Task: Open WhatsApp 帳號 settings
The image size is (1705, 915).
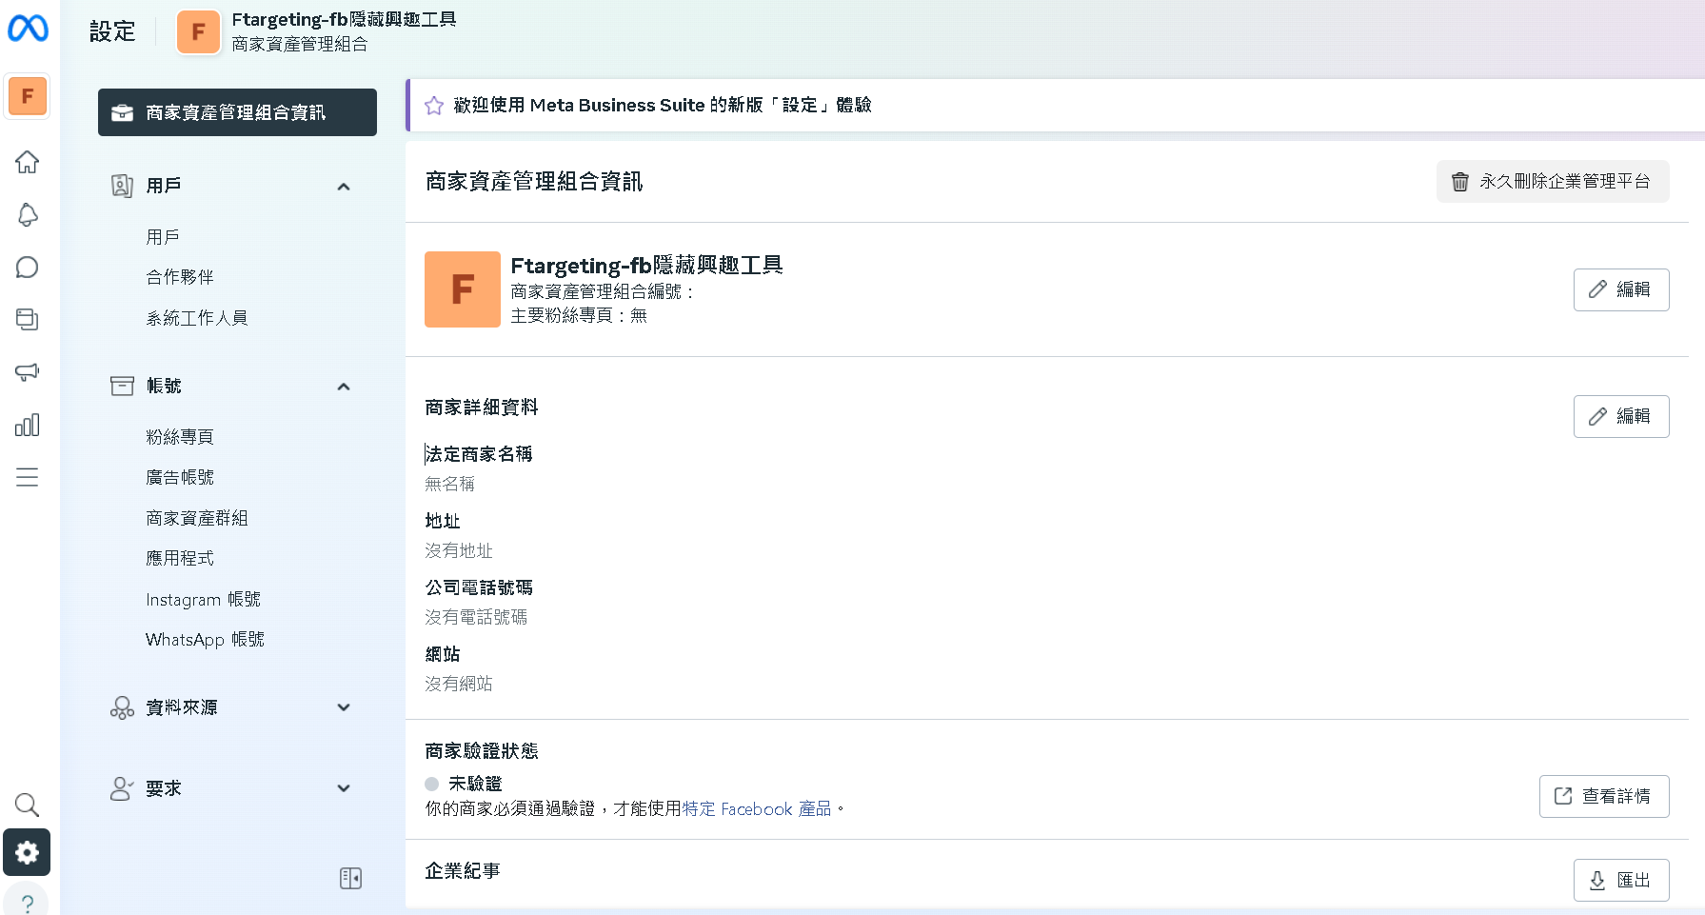Action: [x=205, y=639]
